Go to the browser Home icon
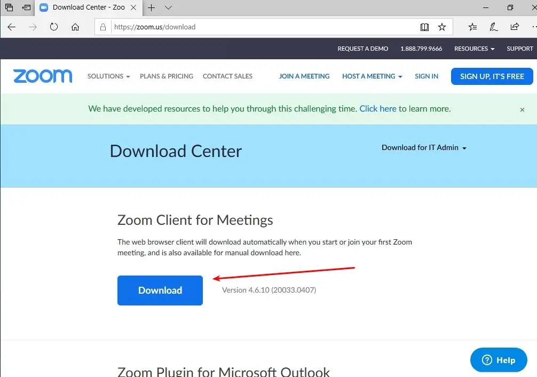This screenshot has height=377, width=537. click(x=75, y=27)
